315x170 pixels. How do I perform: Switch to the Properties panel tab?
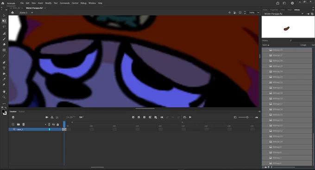(274, 10)
